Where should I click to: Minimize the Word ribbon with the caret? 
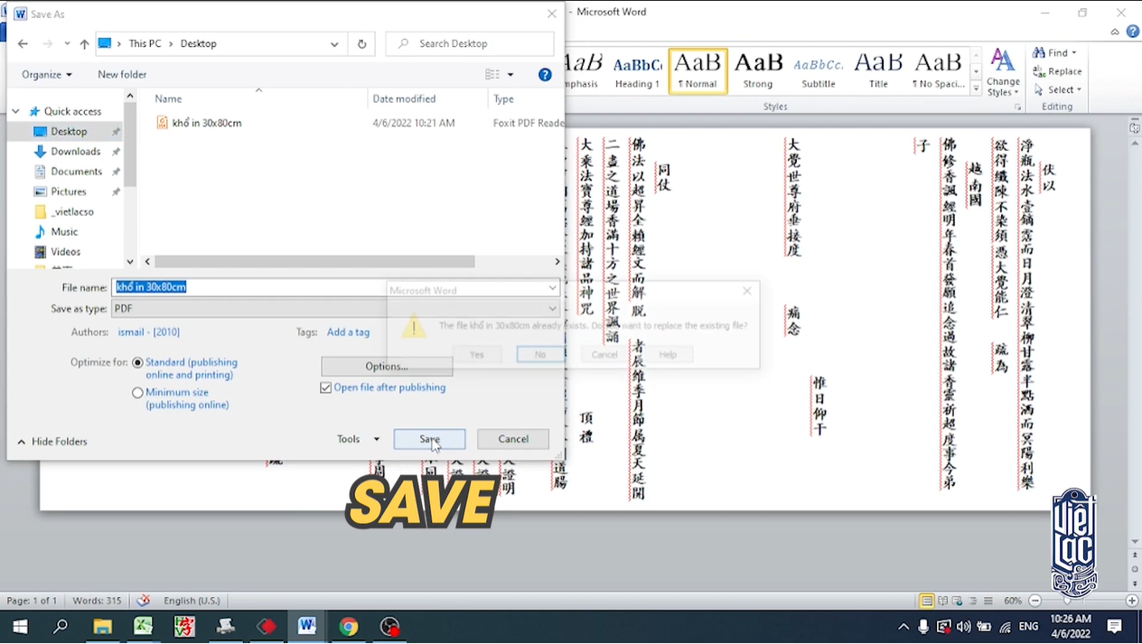(1115, 32)
